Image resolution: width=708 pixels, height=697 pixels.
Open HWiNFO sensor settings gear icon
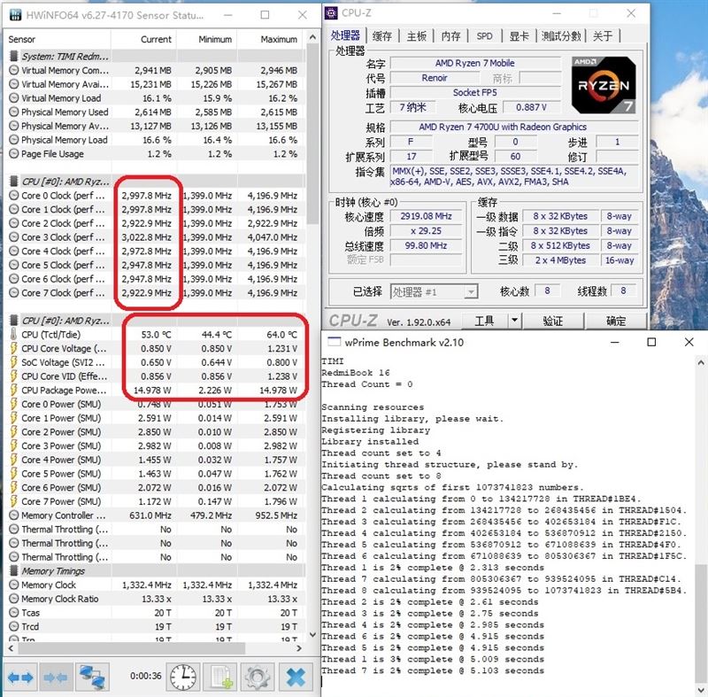(258, 678)
